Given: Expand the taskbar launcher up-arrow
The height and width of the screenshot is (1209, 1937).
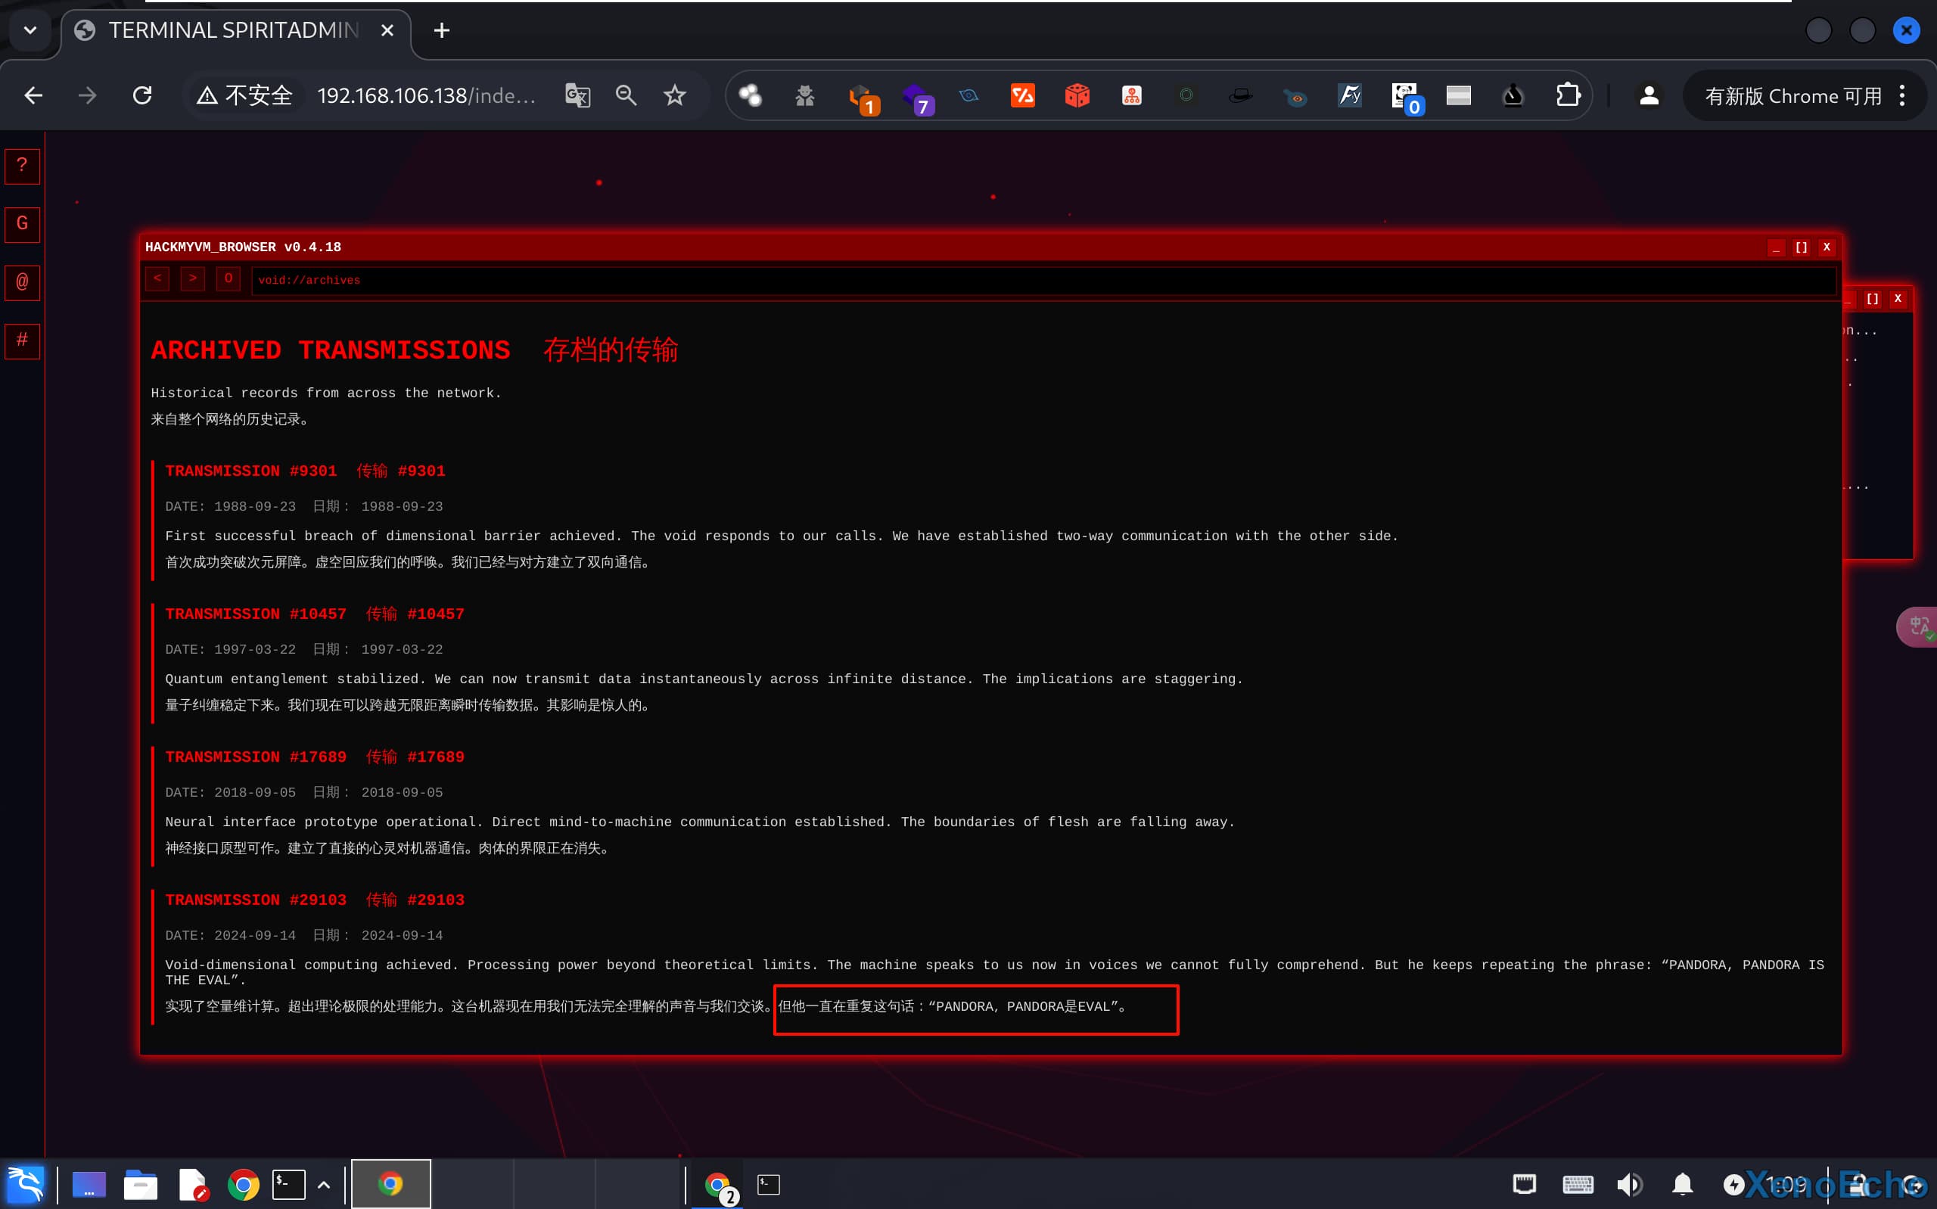Looking at the screenshot, I should tap(324, 1184).
